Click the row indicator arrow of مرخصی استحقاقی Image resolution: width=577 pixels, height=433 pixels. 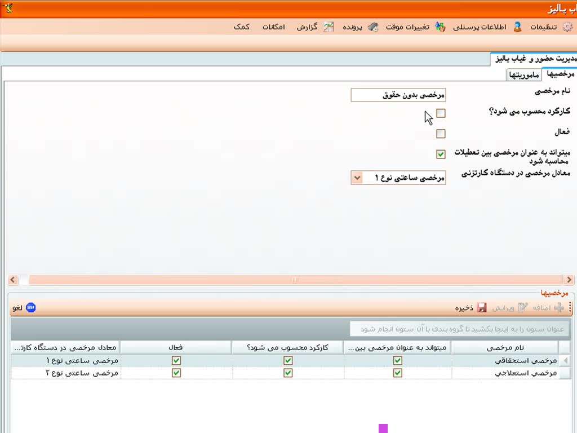tap(565, 360)
